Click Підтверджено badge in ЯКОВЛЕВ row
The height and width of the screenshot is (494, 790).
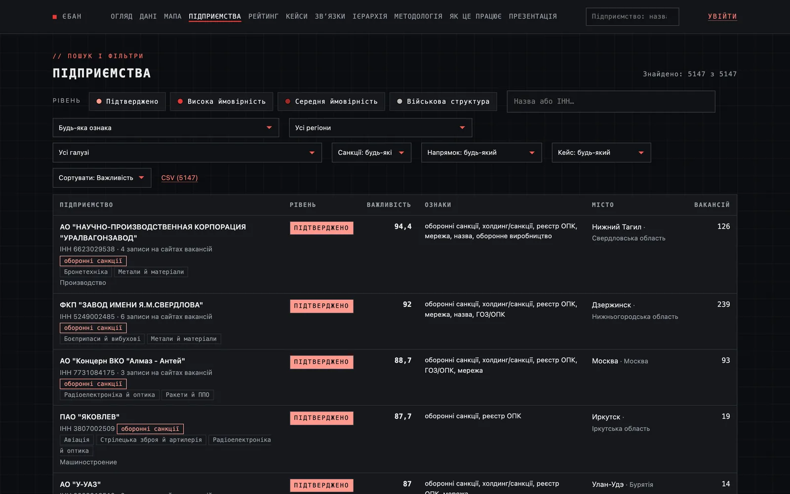[x=321, y=418]
